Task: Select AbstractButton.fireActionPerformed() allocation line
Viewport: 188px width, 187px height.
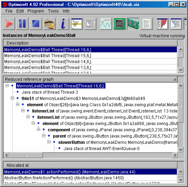Action: tap(90, 178)
